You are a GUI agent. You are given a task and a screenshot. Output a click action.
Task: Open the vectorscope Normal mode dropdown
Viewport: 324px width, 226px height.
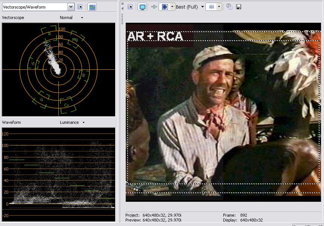pos(71,18)
